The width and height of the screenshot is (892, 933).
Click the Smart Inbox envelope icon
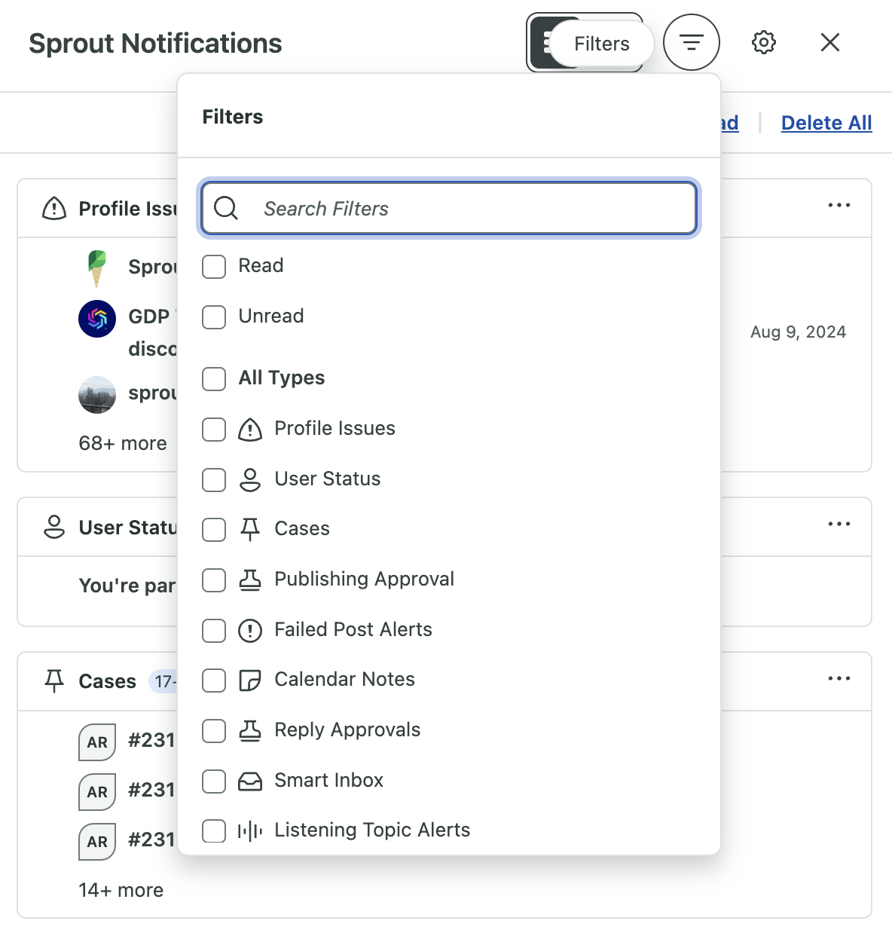point(250,780)
